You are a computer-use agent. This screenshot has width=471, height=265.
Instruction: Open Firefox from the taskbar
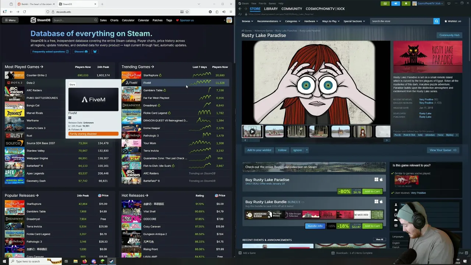click(x=84, y=261)
